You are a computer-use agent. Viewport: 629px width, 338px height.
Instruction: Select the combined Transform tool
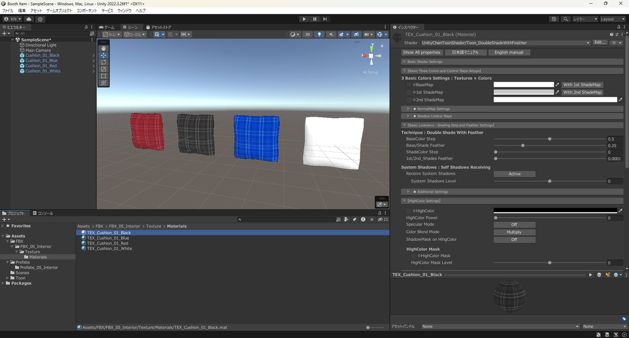coord(103,83)
